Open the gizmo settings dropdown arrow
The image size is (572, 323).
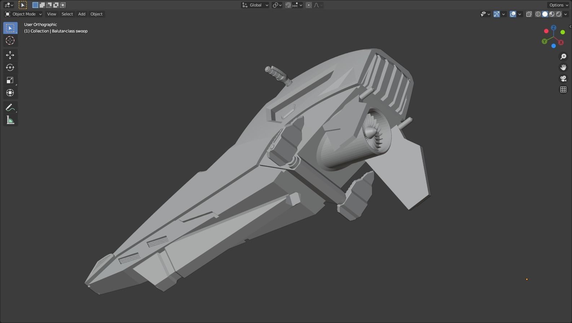(503, 14)
